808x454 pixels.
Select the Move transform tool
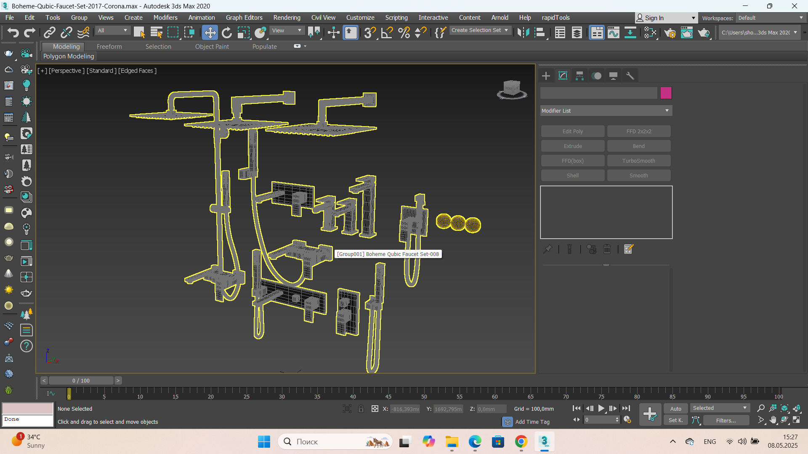210,32
